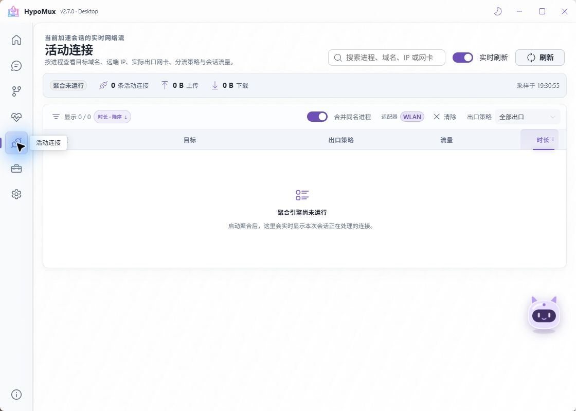Image resolution: width=576 pixels, height=411 pixels.
Task: Sort by the 出口策略 column header
Action: (341, 140)
